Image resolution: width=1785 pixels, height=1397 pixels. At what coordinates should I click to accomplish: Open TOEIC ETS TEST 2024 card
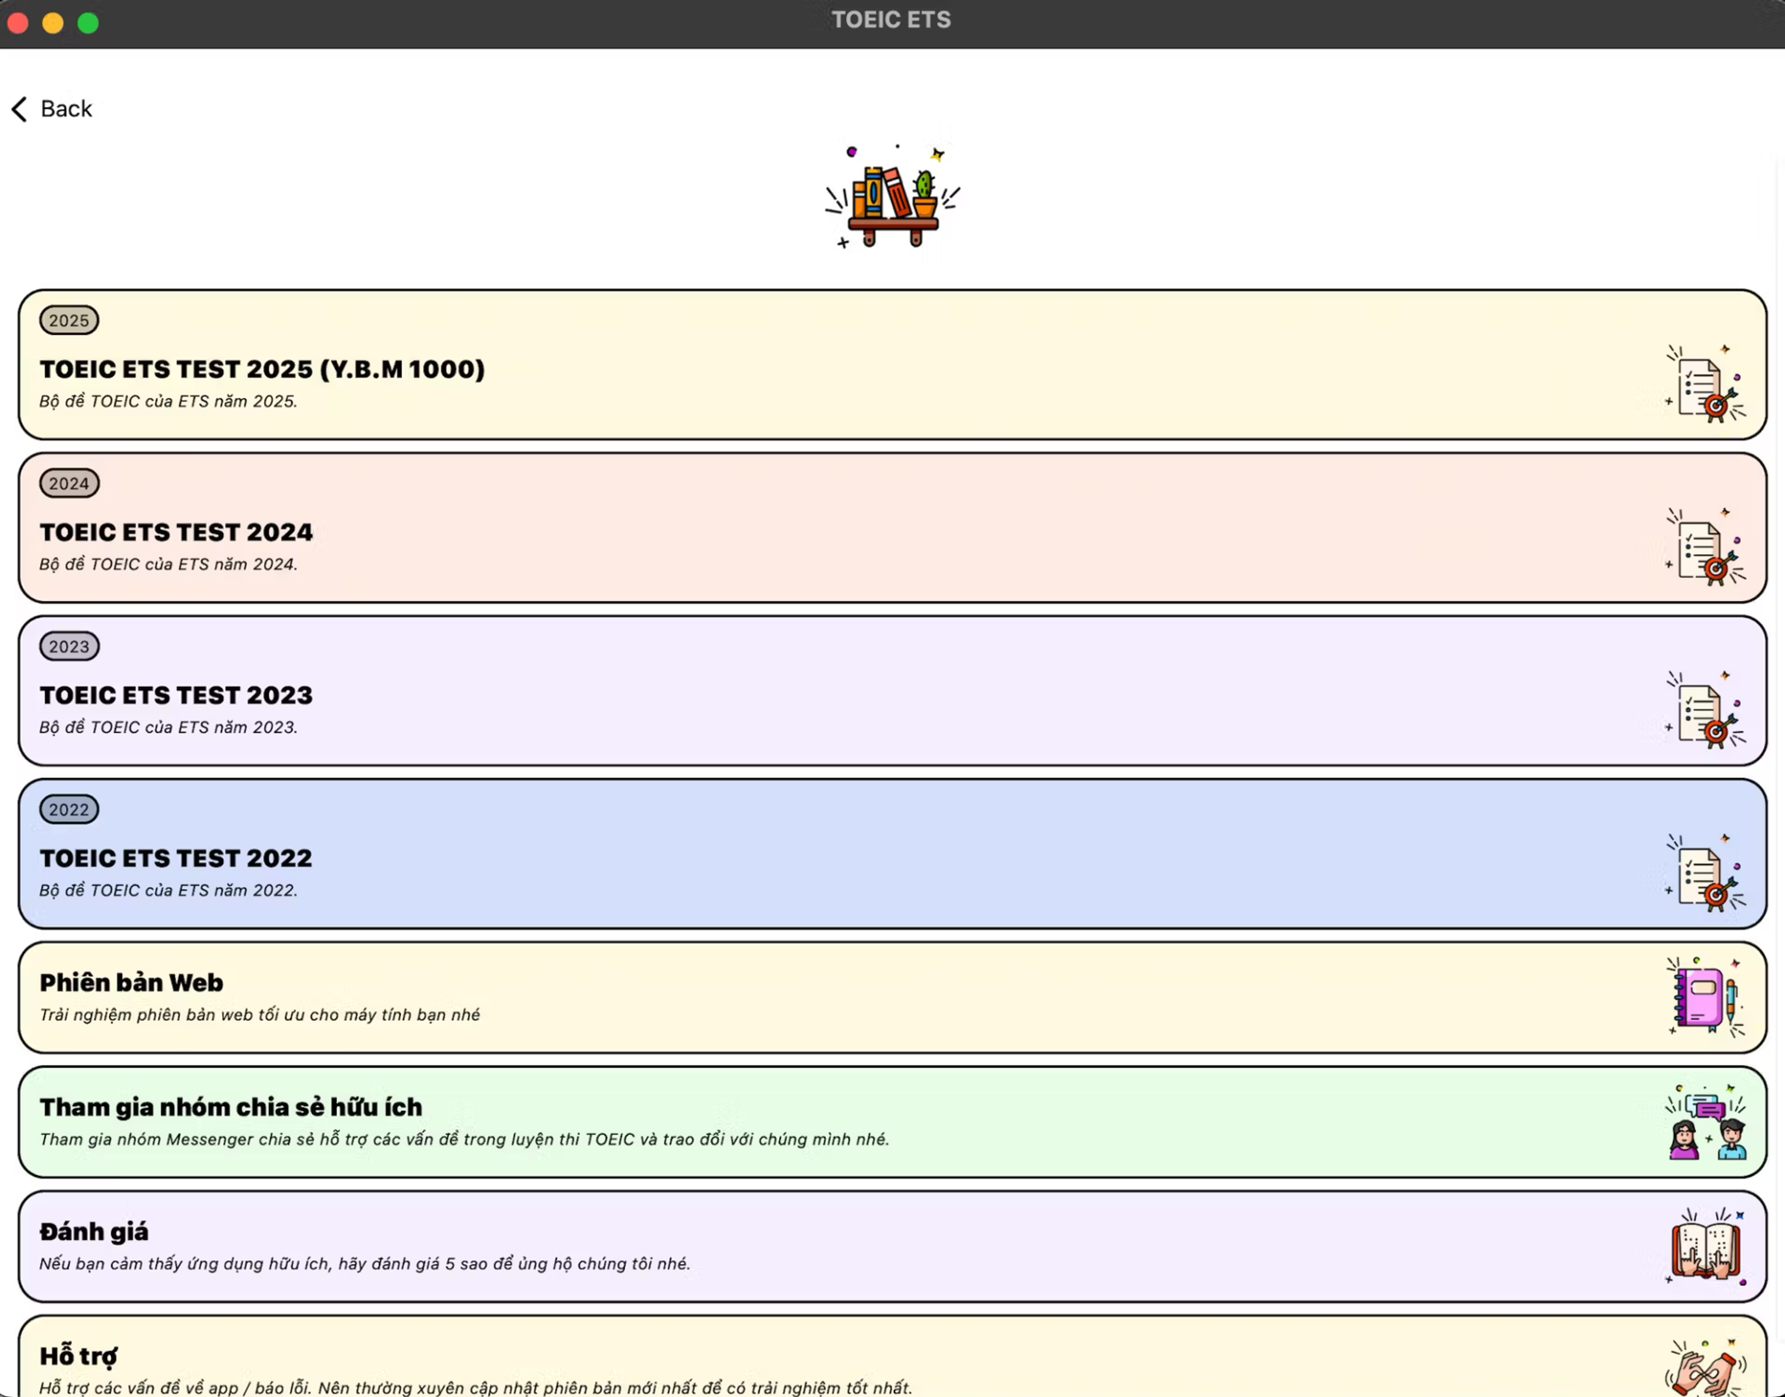(892, 527)
